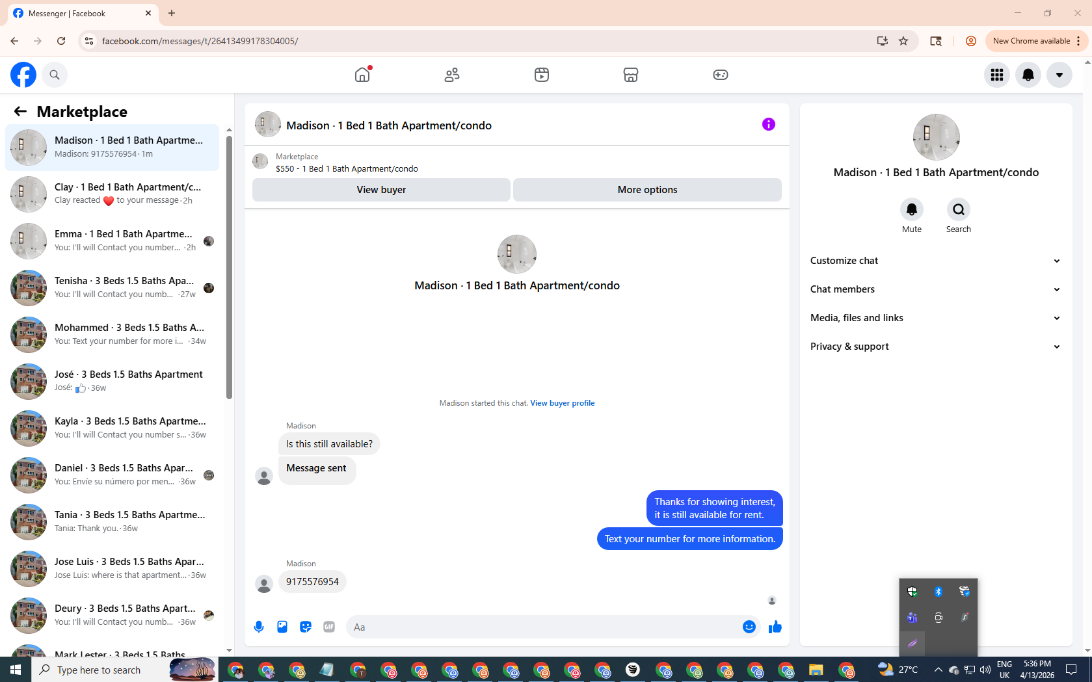Open the Windows Start menu
Image resolution: width=1092 pixels, height=682 pixels.
point(16,670)
